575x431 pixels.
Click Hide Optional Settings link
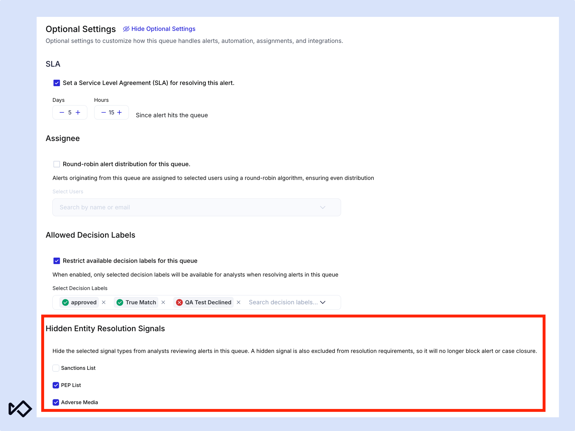tap(159, 29)
